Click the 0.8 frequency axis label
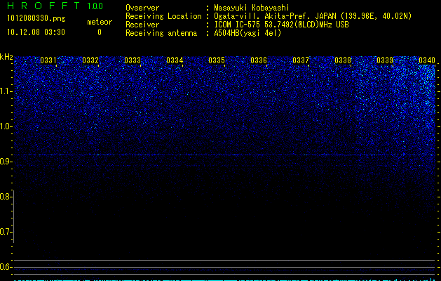This screenshot has height=281, width=441. 6,197
